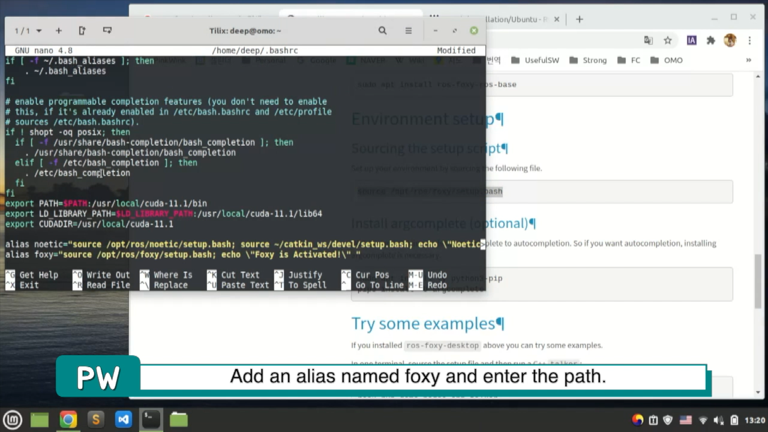Click nano Justify shortcut label

coord(305,275)
